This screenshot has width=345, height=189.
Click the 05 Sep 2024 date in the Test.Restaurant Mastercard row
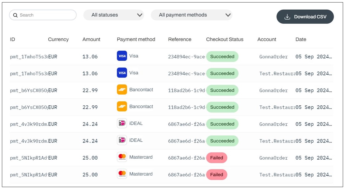(314, 175)
